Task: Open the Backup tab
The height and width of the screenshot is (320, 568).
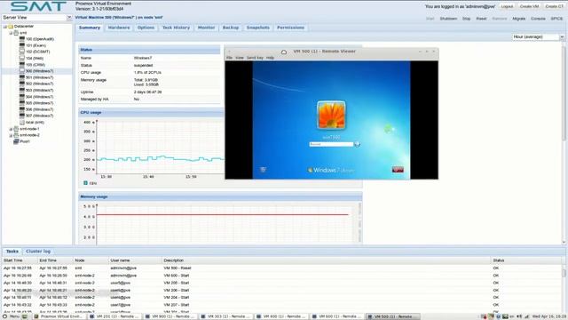Action: click(231, 28)
